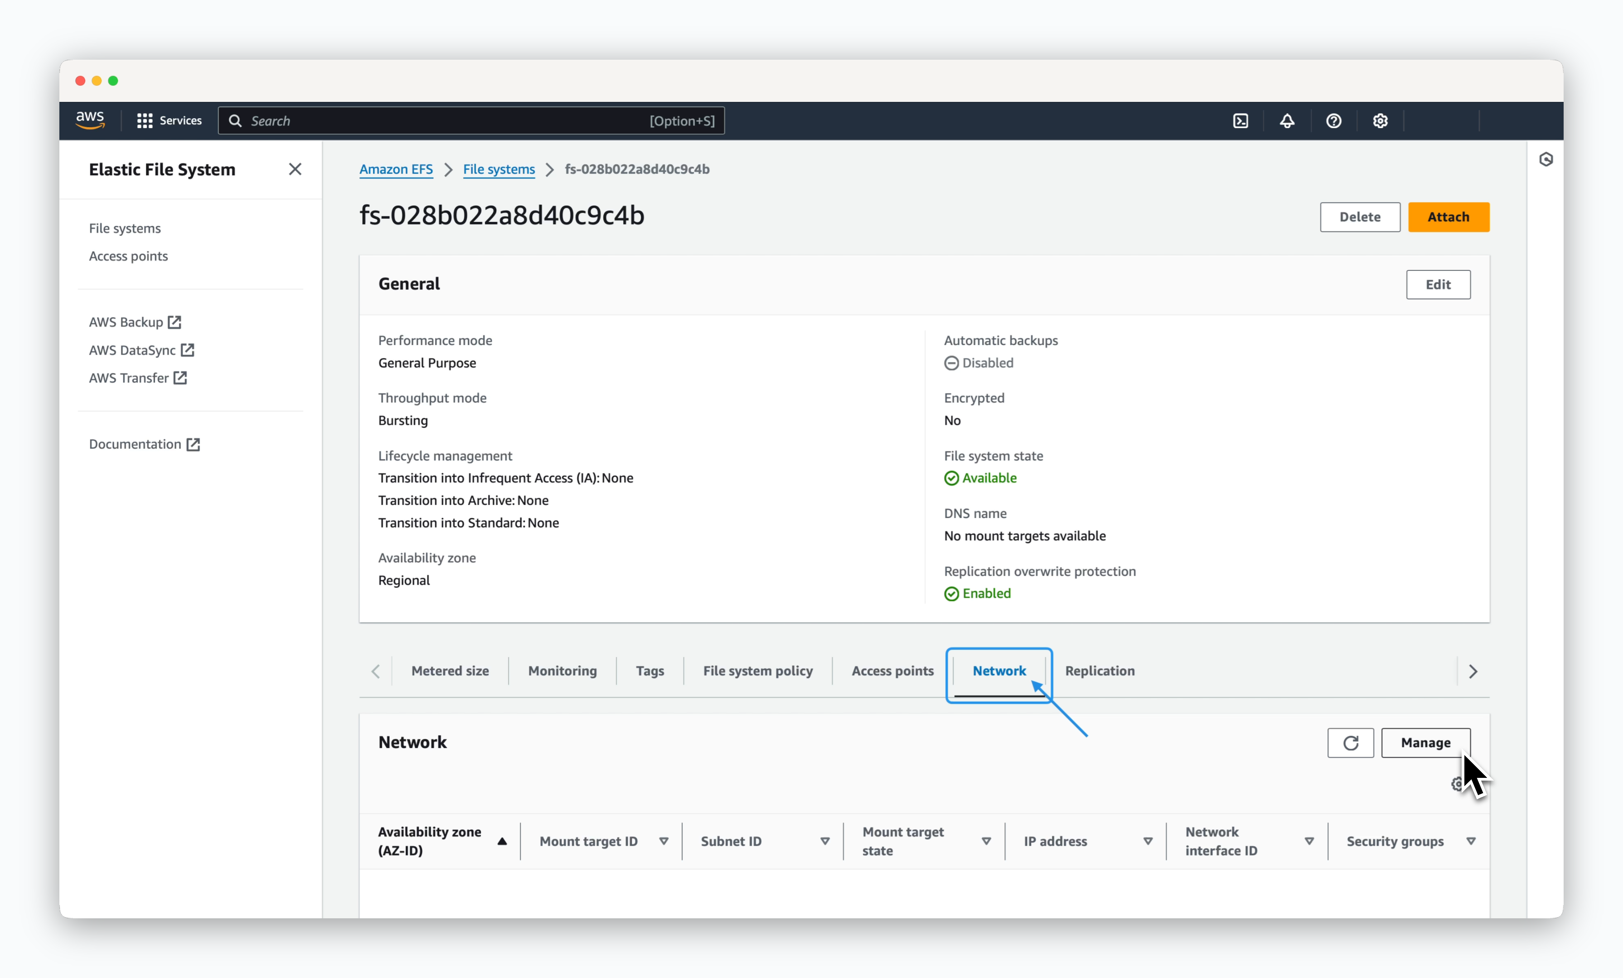Image resolution: width=1623 pixels, height=978 pixels.
Task: Switch to the File system policy tab
Action: click(x=757, y=671)
